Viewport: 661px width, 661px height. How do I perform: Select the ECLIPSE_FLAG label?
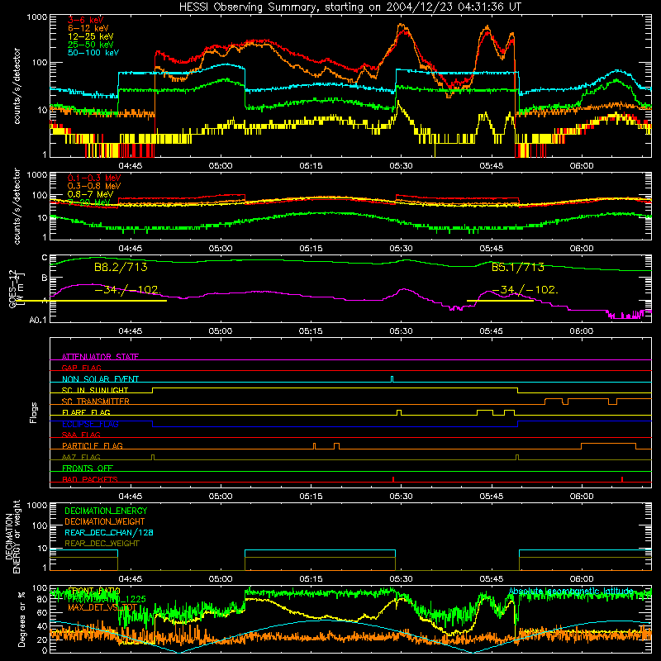(90, 424)
